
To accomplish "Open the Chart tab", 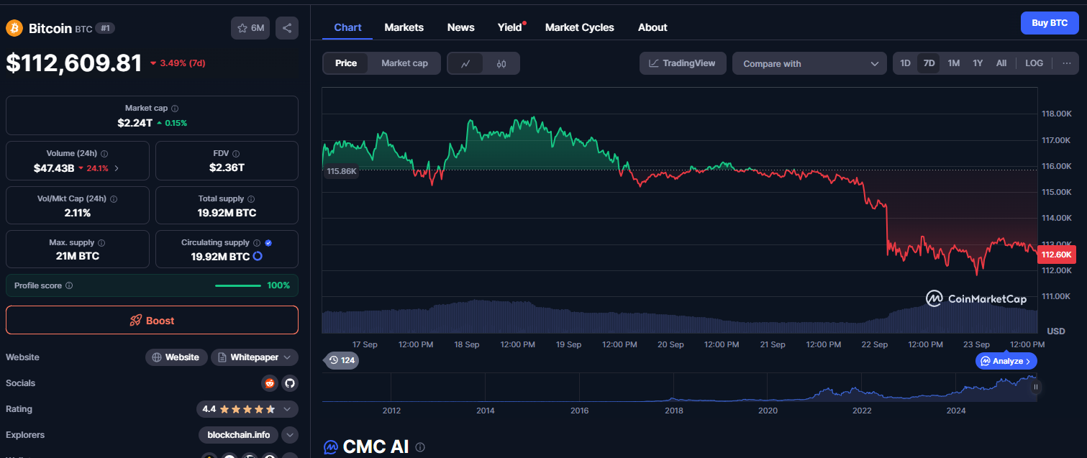I will [347, 27].
